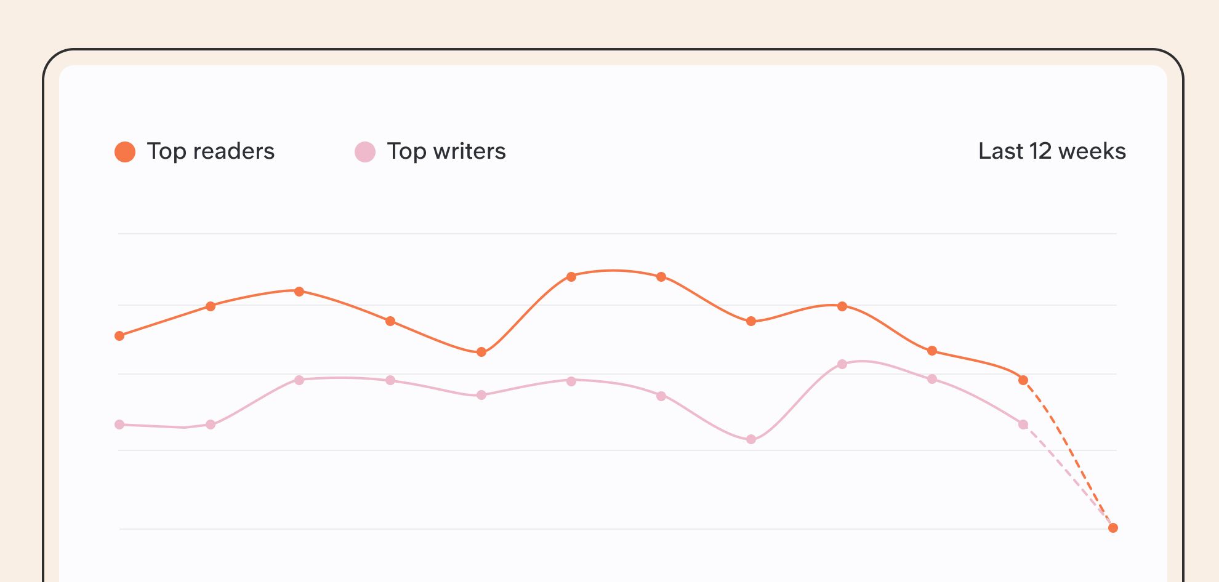This screenshot has width=1219, height=582.
Task: Click the orange Top readers legend dot
Action: 125,152
